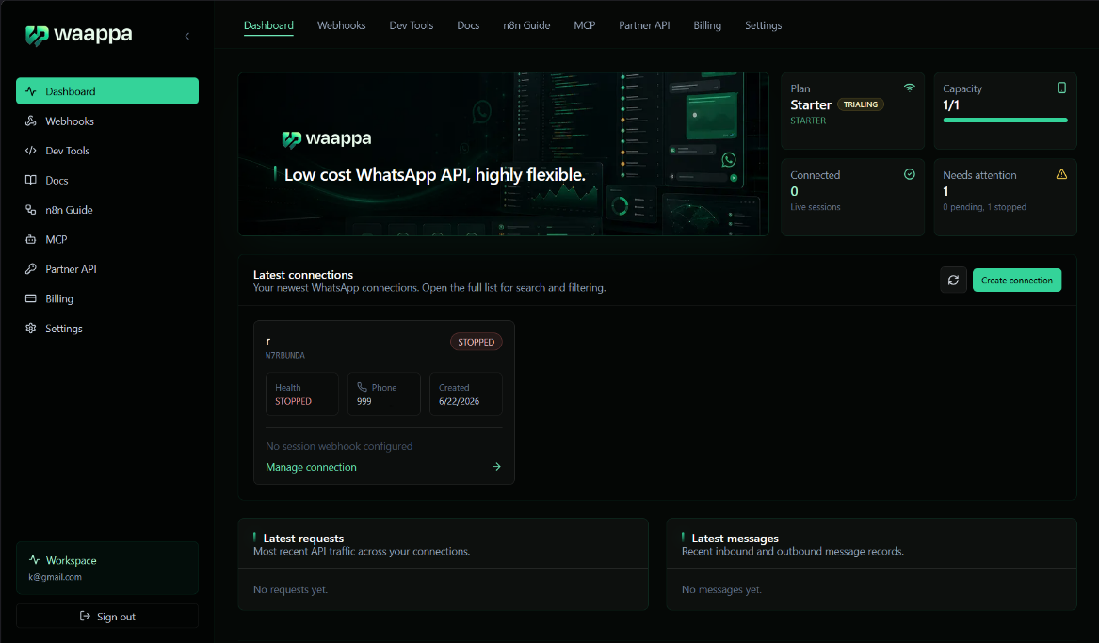Collapse the sidebar with chevron arrow
Viewport: 1099px width, 643px height.
(187, 36)
